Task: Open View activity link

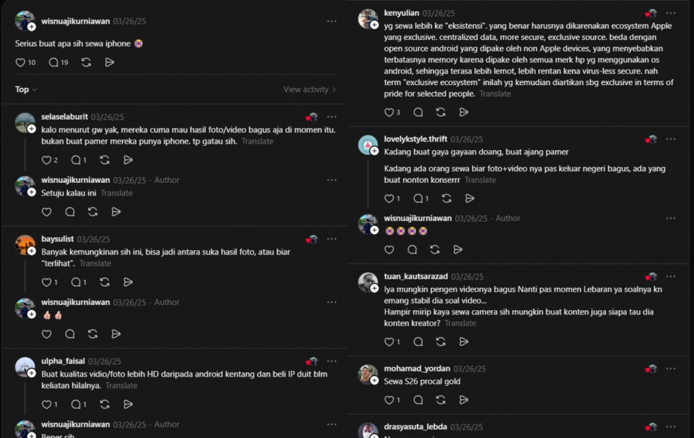Action: (309, 89)
